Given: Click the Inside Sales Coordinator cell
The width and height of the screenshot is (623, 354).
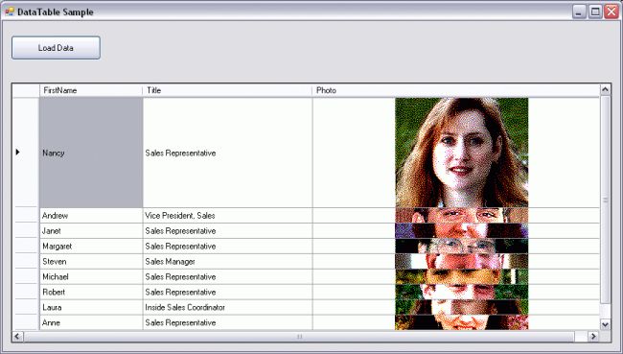Looking at the screenshot, I should tap(228, 307).
